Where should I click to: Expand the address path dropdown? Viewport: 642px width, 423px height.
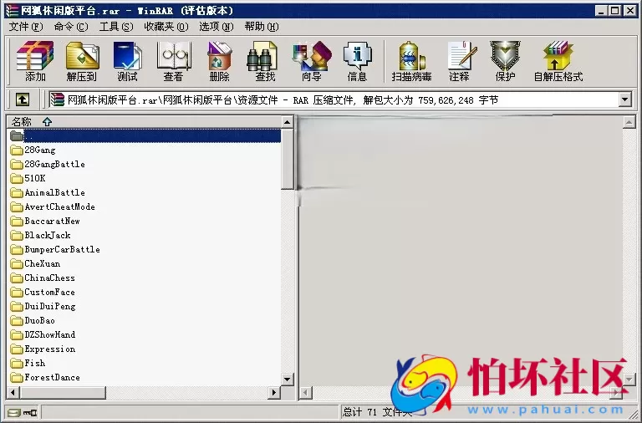click(624, 99)
